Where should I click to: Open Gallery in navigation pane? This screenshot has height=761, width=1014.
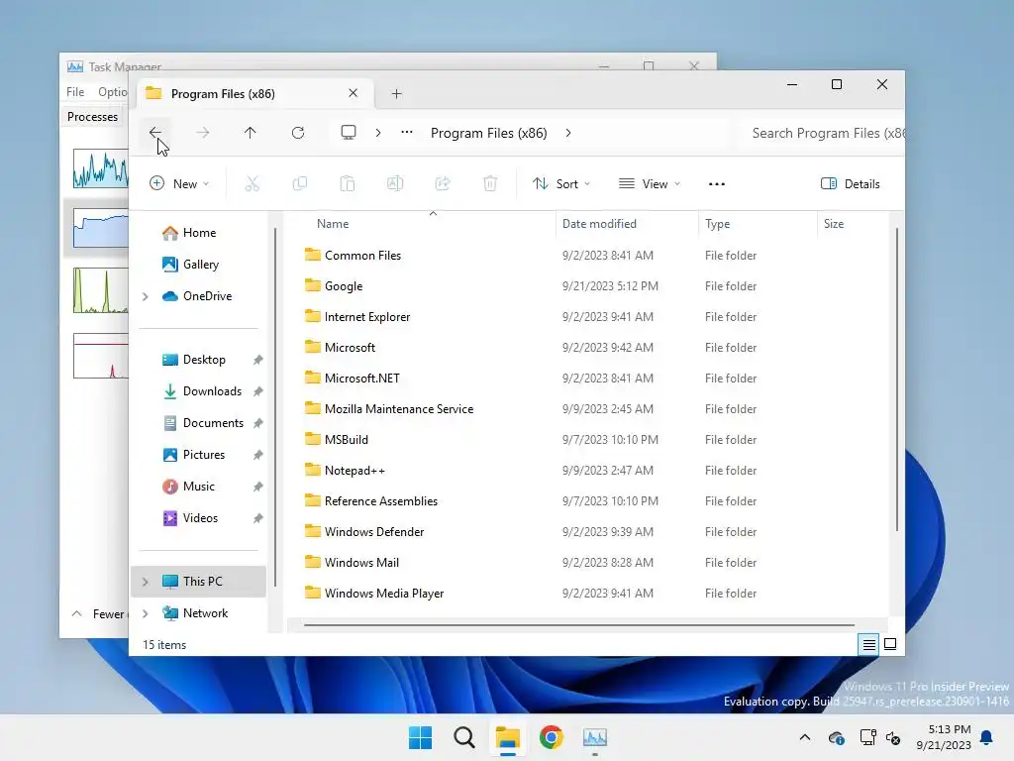click(x=200, y=264)
